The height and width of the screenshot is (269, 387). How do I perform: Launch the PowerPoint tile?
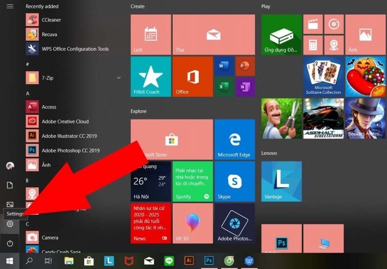click(x=245, y=66)
